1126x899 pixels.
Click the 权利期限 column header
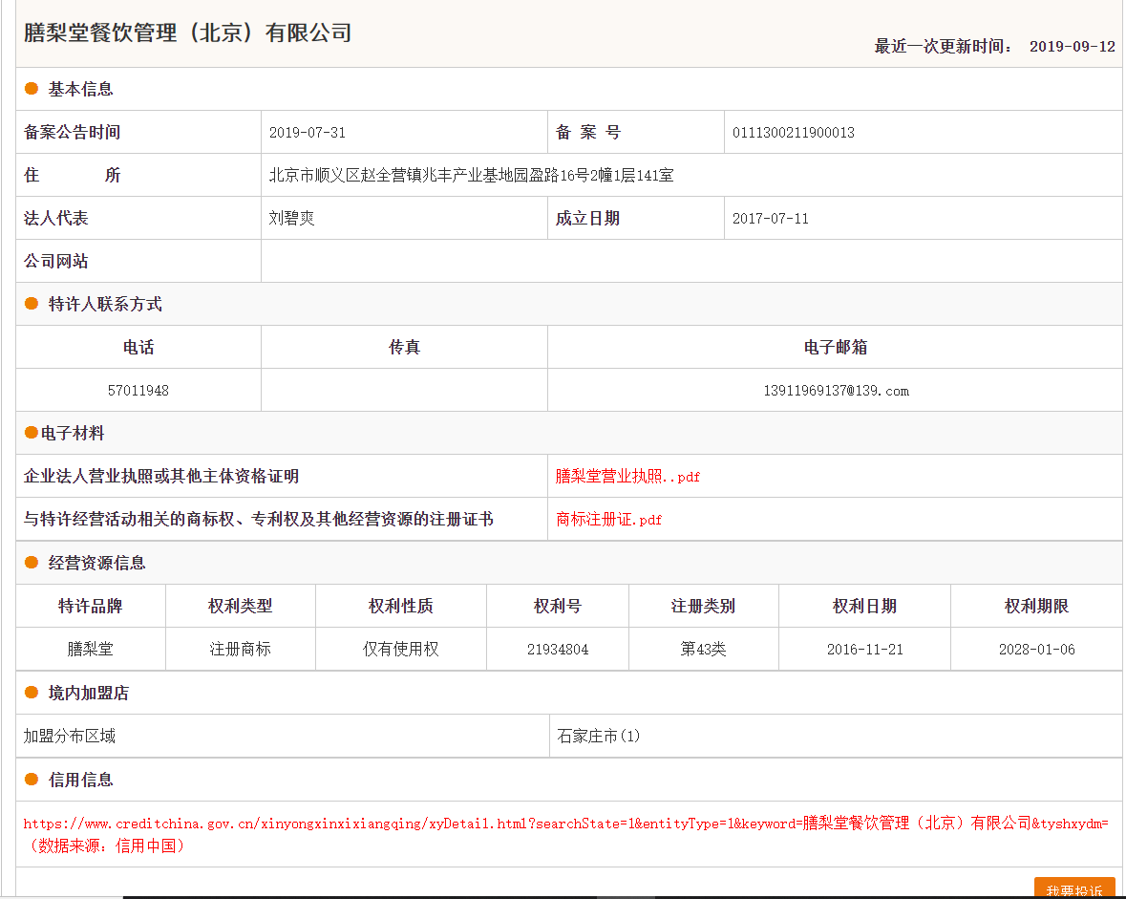1036,606
